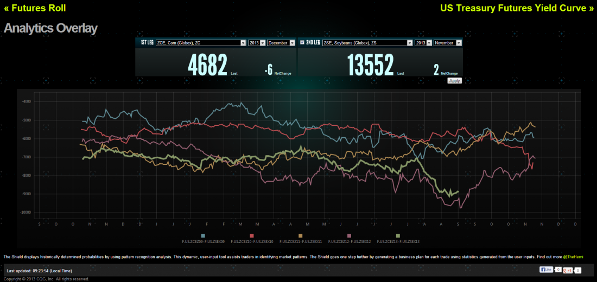
Task: Toggle the 2nd Leg checkbox
Action: pyautogui.click(x=302, y=42)
